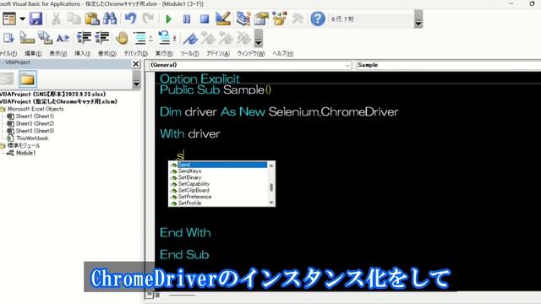Image resolution: width=541 pixels, height=304 pixels.
Task: Open the Window menu (ウィンドウ)
Action: 251,53
